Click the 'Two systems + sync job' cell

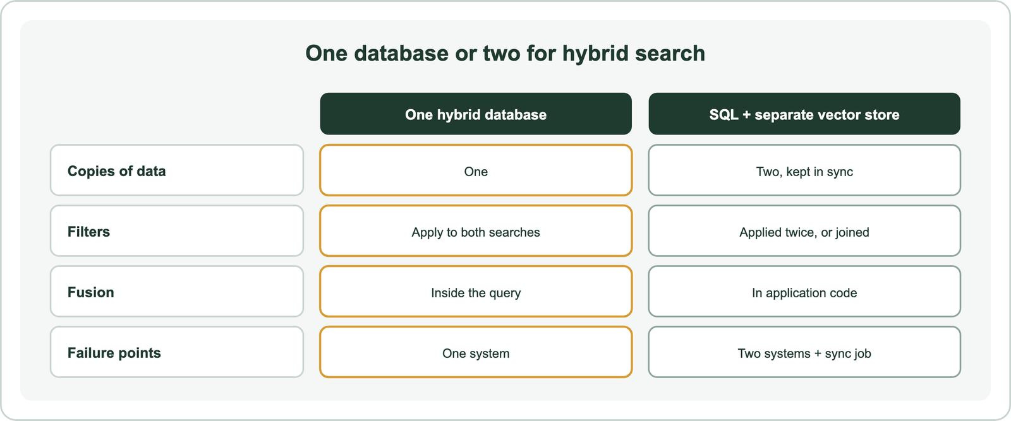click(804, 352)
